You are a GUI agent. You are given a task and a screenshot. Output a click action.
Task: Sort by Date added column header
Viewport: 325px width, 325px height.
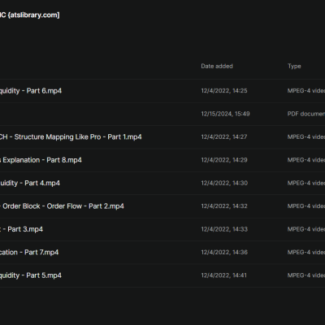pos(217,66)
